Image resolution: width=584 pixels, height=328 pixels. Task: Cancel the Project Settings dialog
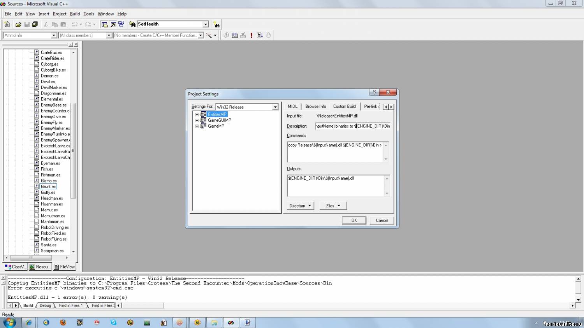pyautogui.click(x=382, y=220)
